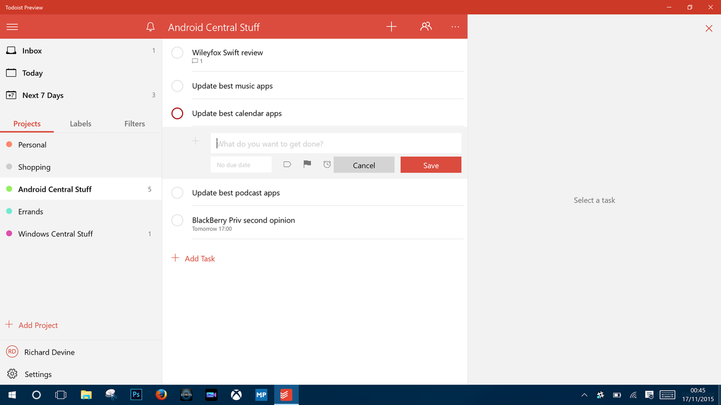Open the Update best music apps task

point(233,86)
